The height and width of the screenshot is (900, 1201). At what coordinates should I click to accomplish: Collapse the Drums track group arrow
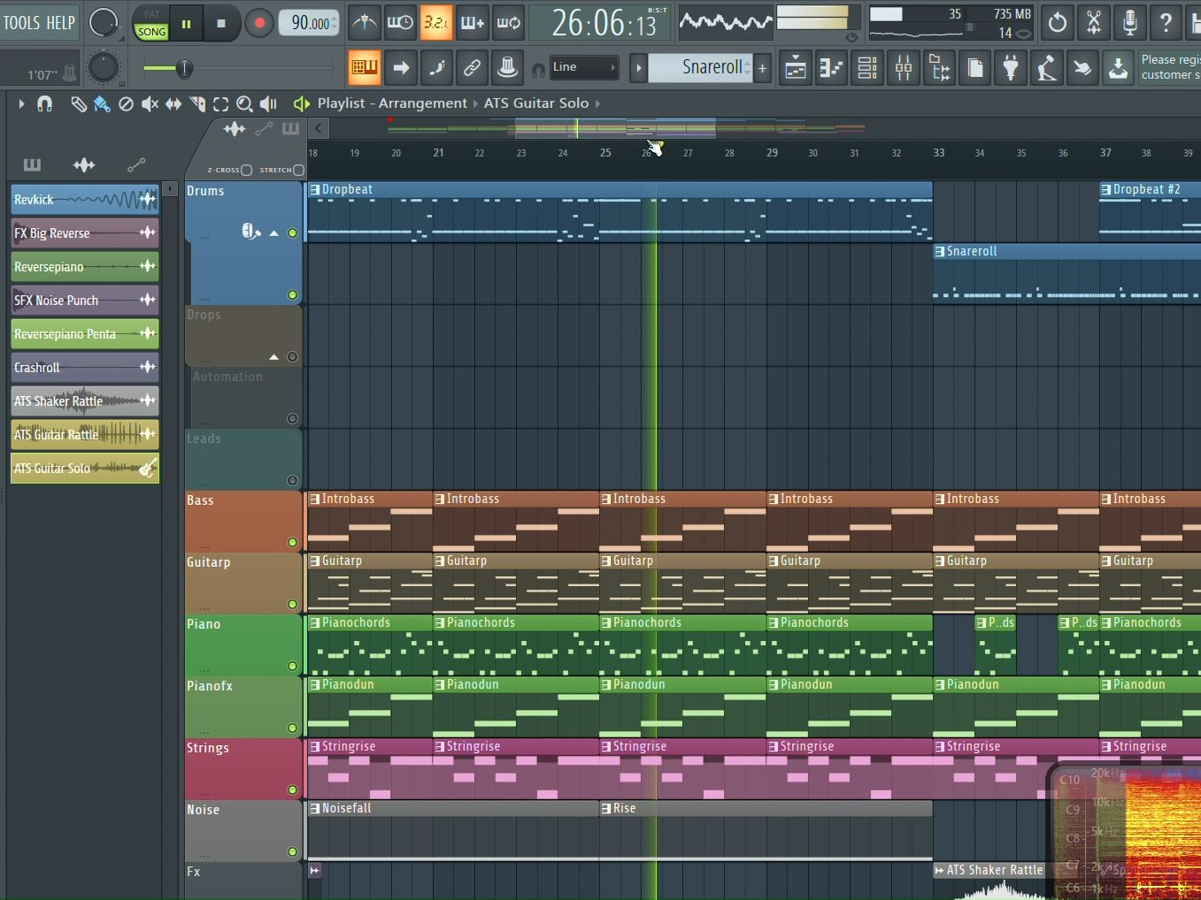click(273, 233)
